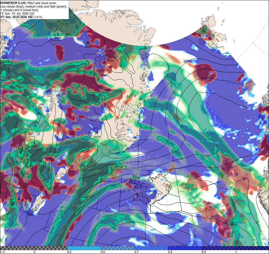Viewport: 269px width, 254px height.
Task: Click the '0.7' colorbar label
Action: click(137, 252)
